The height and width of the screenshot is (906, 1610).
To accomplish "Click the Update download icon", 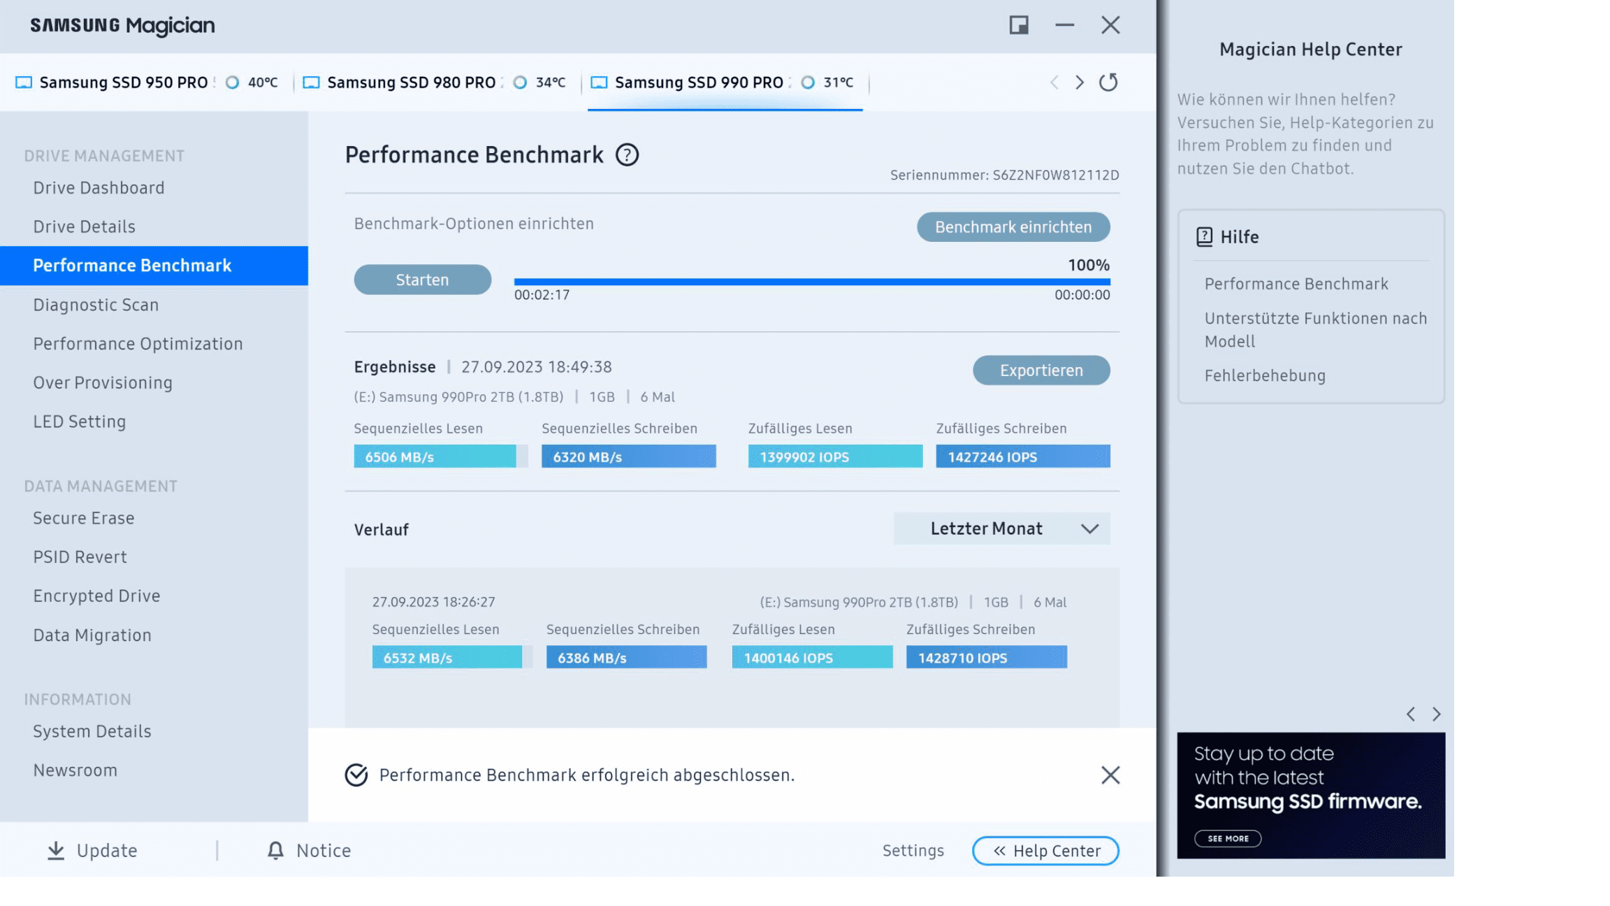I will 56,850.
